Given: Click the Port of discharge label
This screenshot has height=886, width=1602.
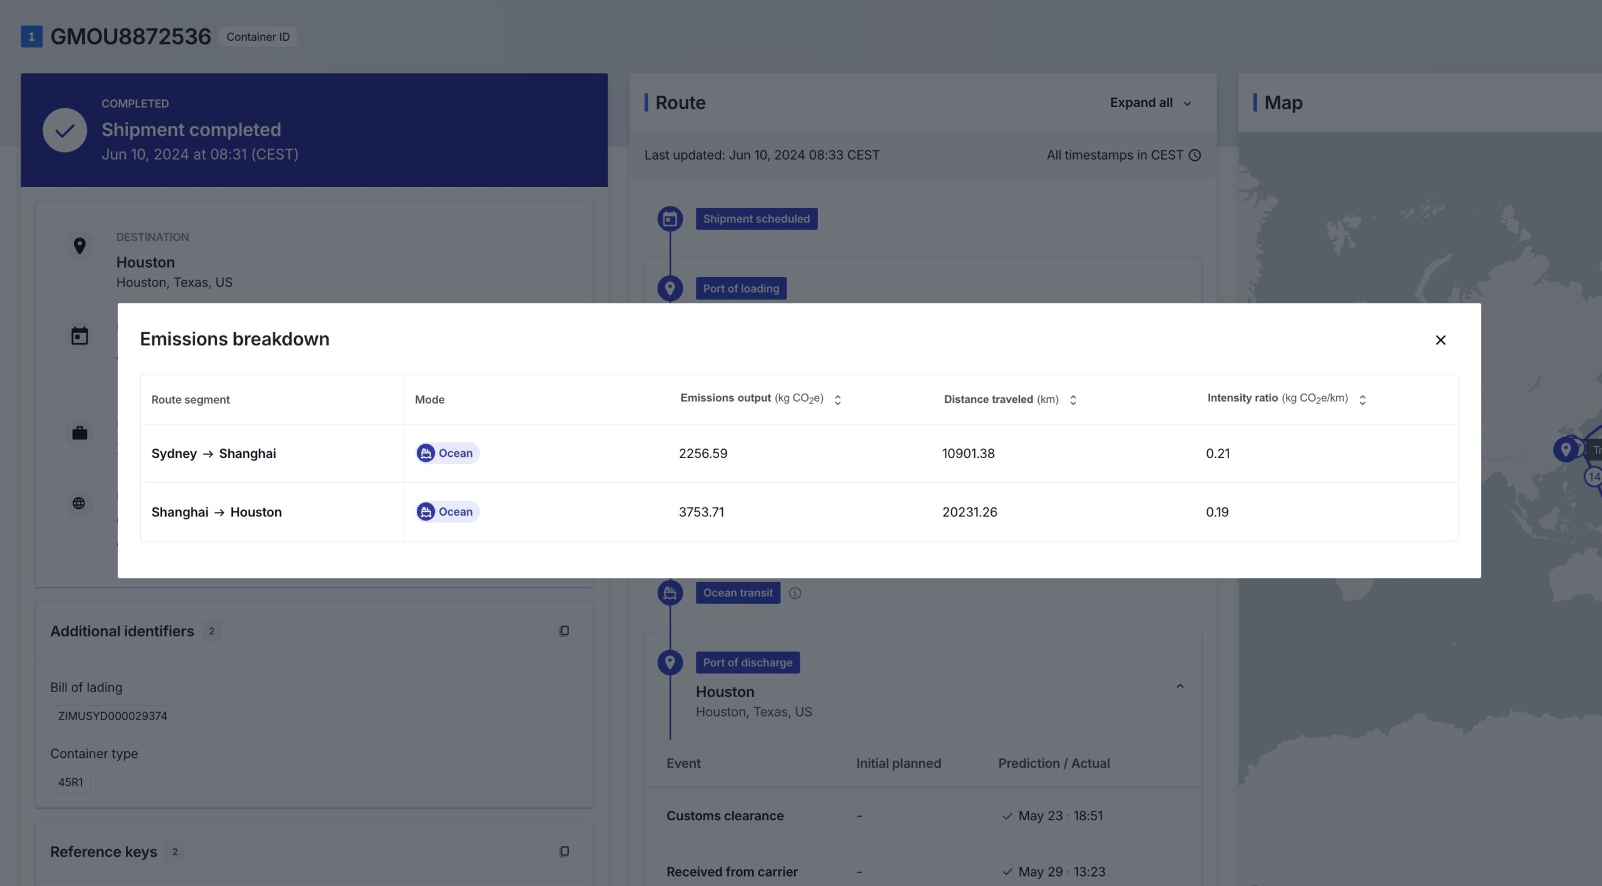Looking at the screenshot, I should click(747, 663).
